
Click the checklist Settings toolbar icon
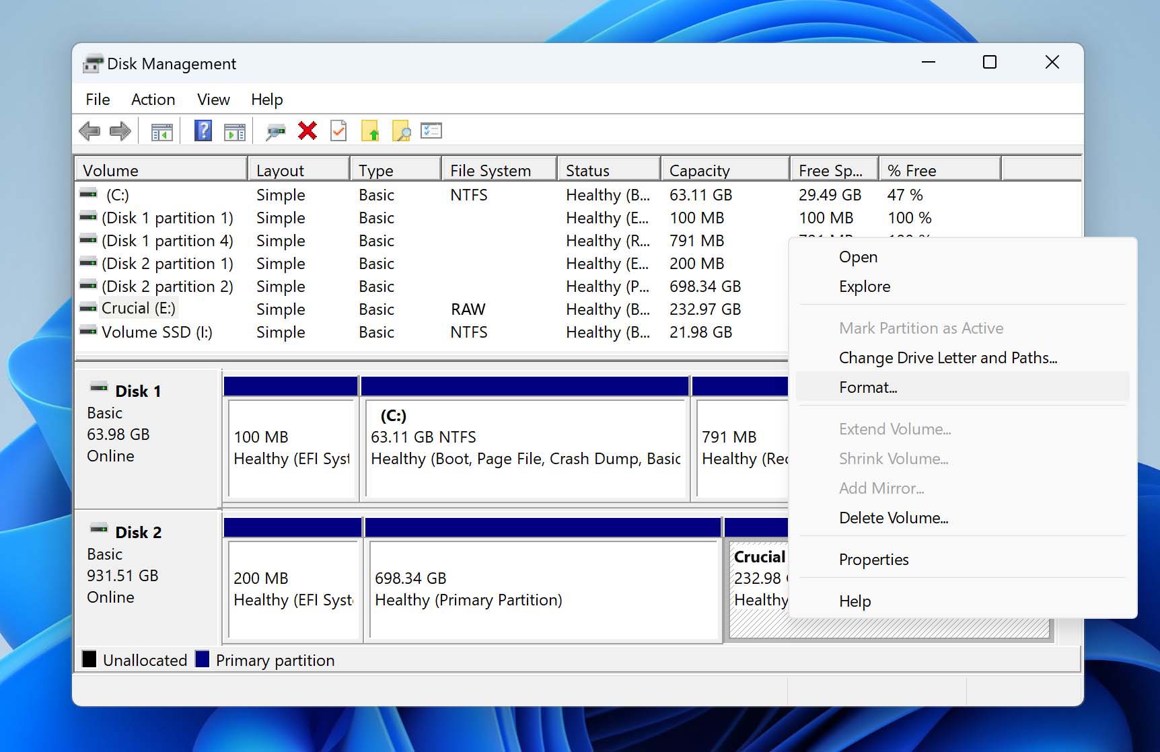pos(431,130)
